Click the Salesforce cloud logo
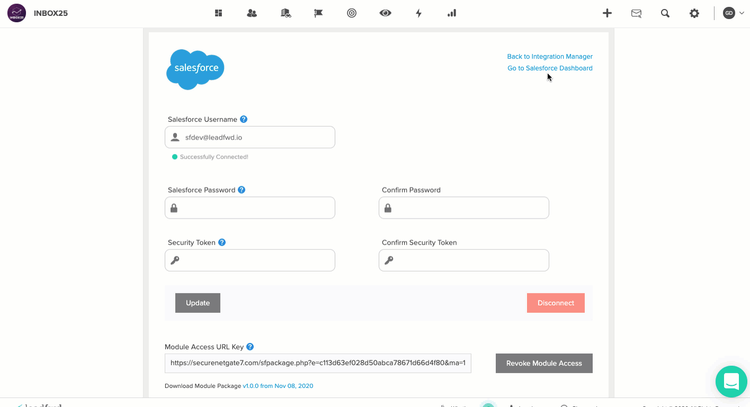Image resolution: width=750 pixels, height=407 pixels. click(x=195, y=69)
